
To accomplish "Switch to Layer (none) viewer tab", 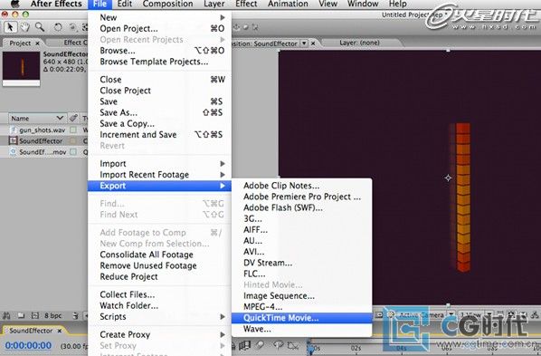I will 359,43.
